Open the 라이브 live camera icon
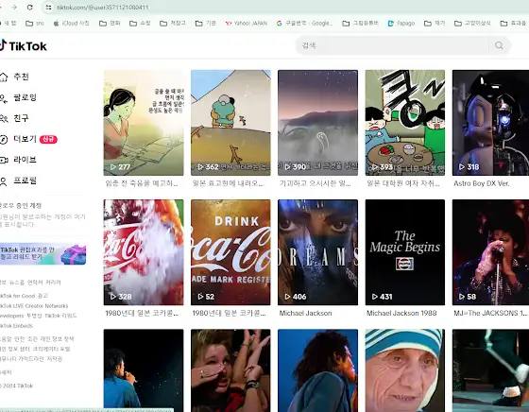 4,160
